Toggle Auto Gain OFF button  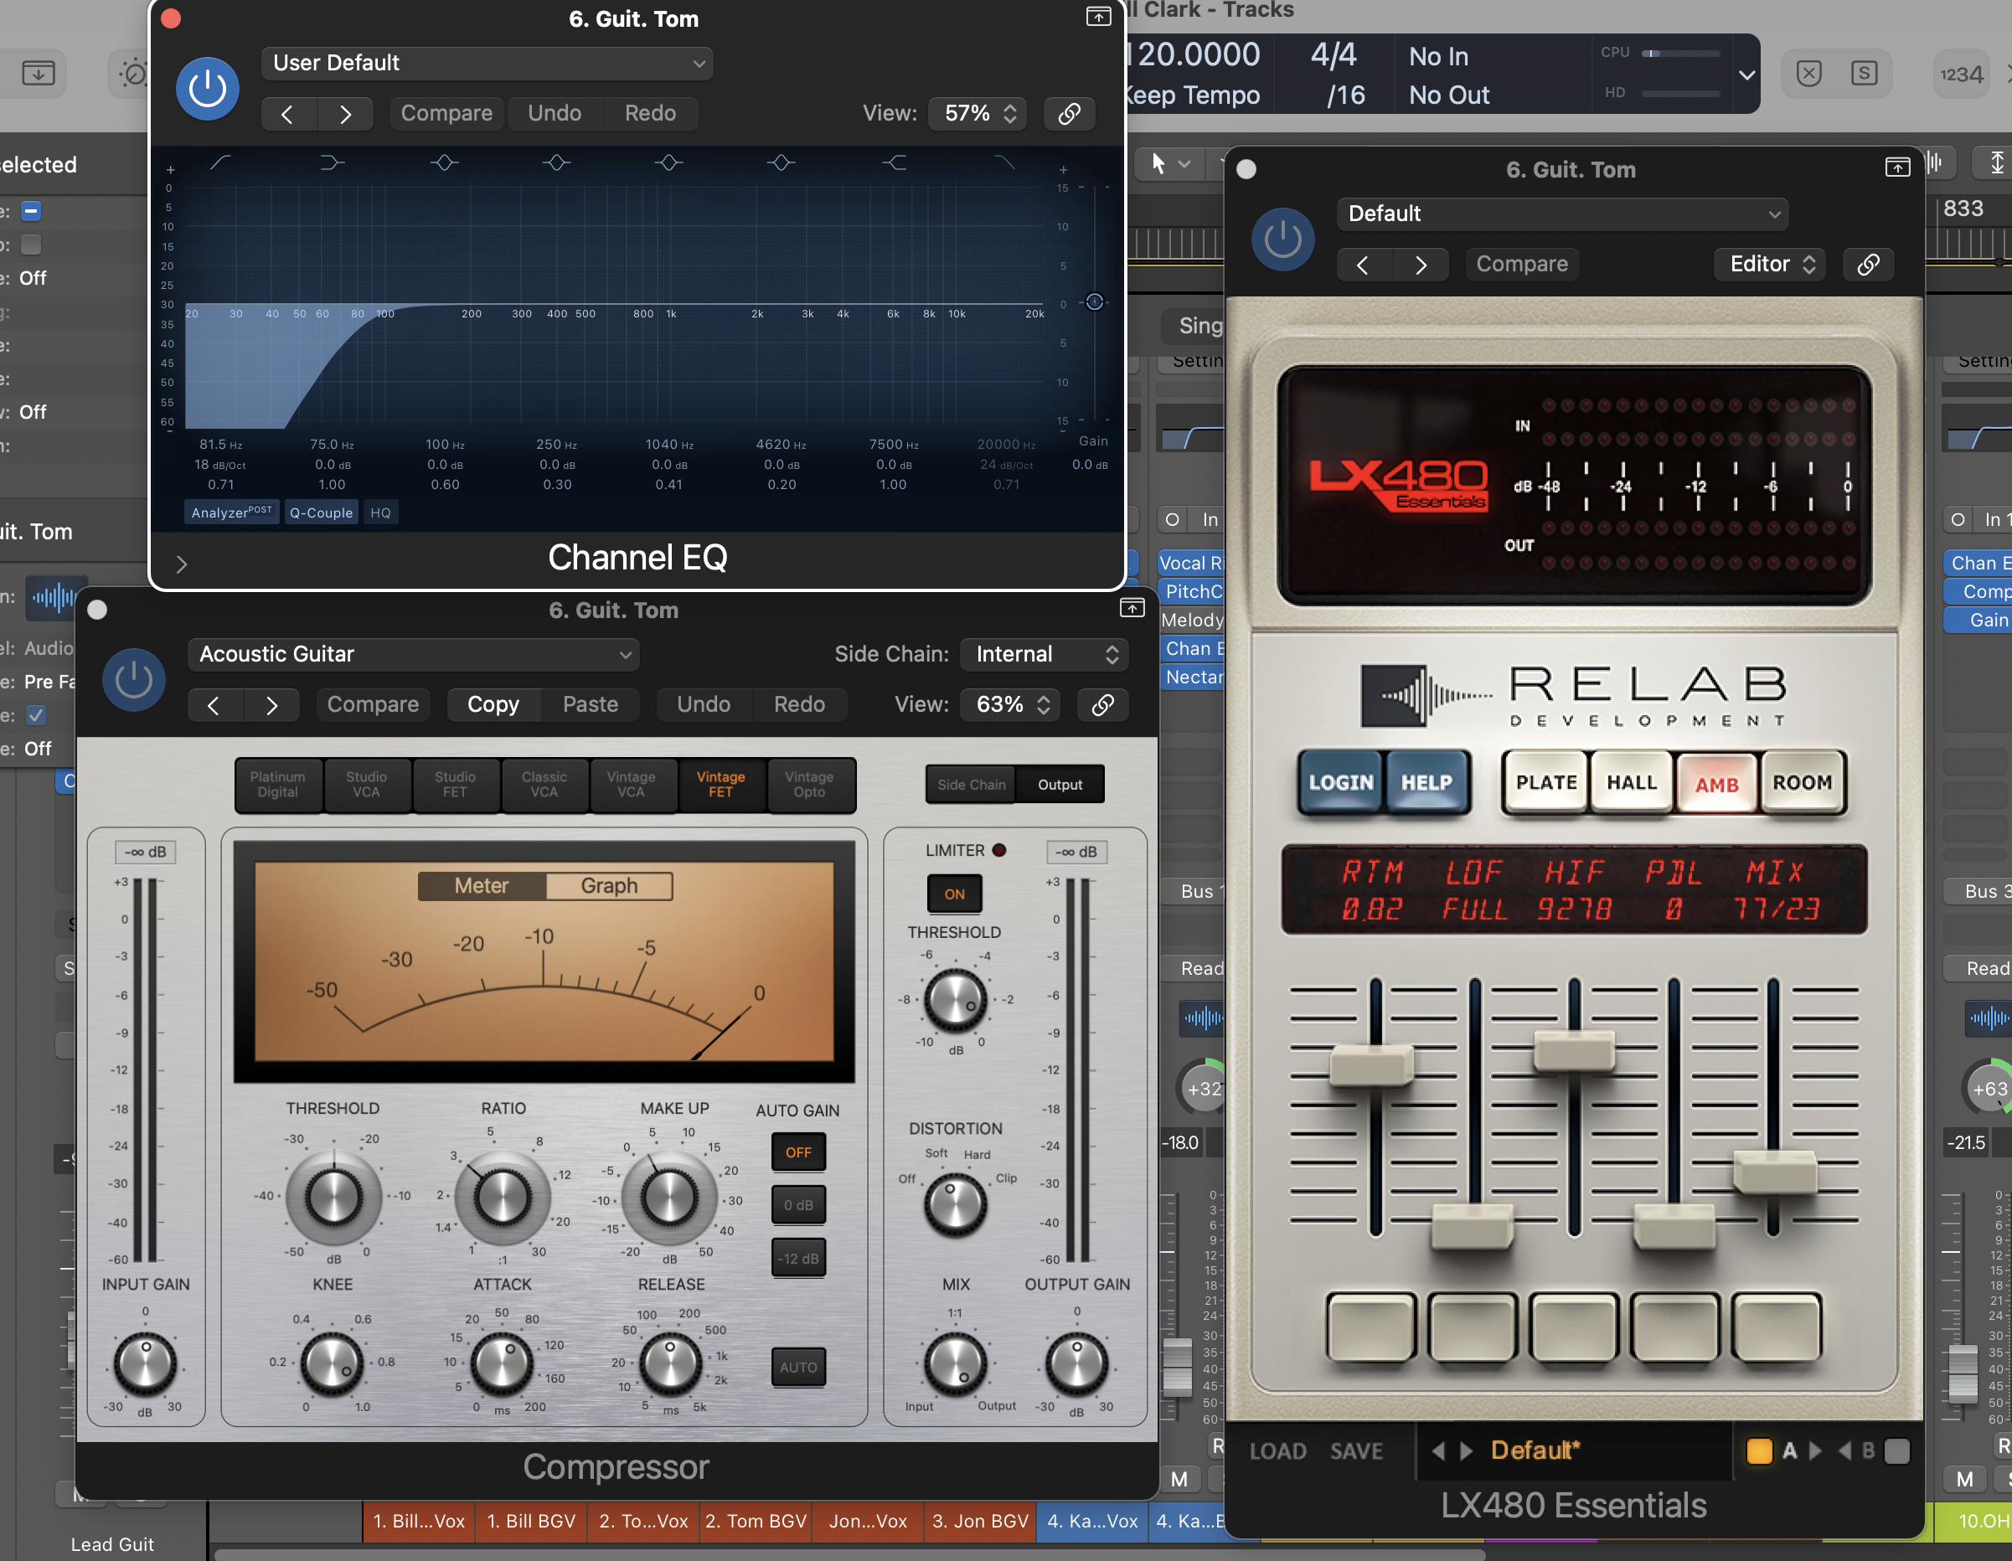pyautogui.click(x=797, y=1152)
